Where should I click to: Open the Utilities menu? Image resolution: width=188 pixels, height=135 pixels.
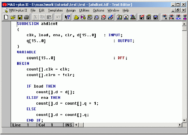coord(84,10)
